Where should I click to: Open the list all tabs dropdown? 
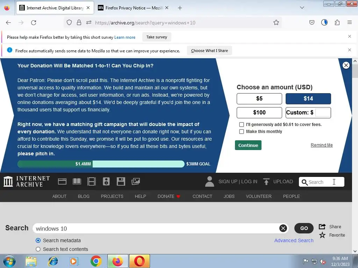pos(302,8)
